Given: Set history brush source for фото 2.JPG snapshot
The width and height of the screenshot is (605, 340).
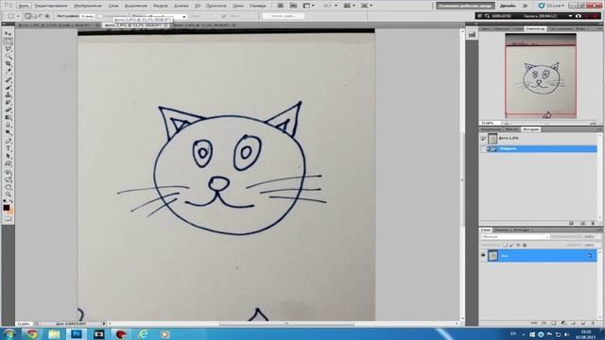Looking at the screenshot, I should [483, 138].
